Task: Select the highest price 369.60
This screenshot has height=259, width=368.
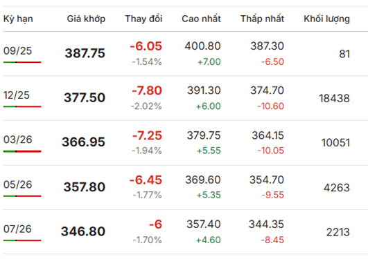Action: [203, 180]
